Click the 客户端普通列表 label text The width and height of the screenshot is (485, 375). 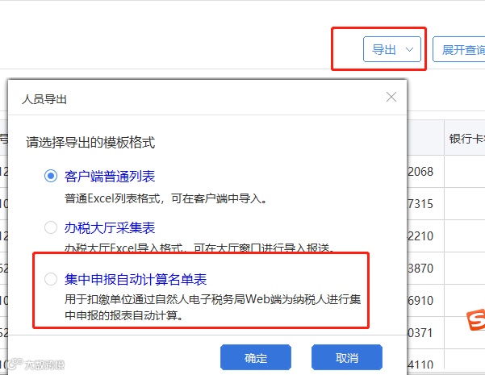pos(110,177)
